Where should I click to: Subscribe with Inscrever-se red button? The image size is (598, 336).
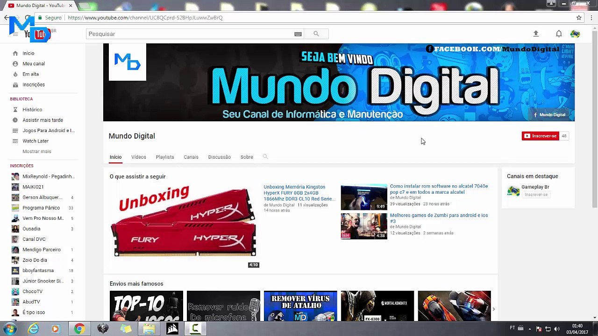coord(540,136)
